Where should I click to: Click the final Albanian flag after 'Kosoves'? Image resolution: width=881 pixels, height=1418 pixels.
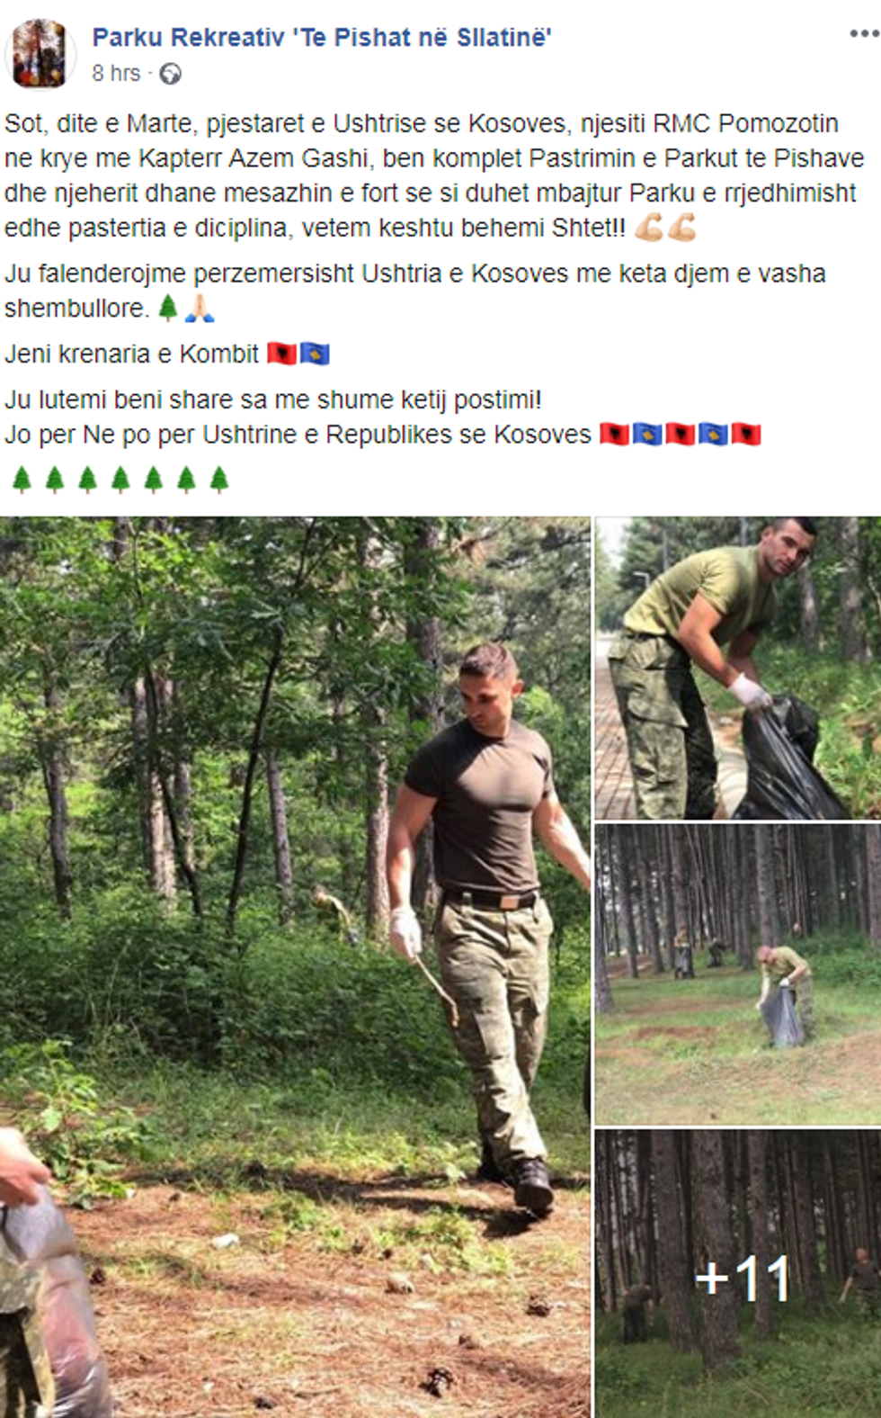pyautogui.click(x=746, y=434)
